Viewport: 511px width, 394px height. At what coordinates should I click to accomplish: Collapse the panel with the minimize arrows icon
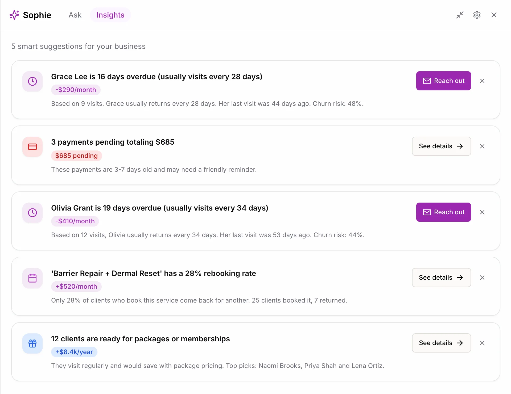[460, 15]
